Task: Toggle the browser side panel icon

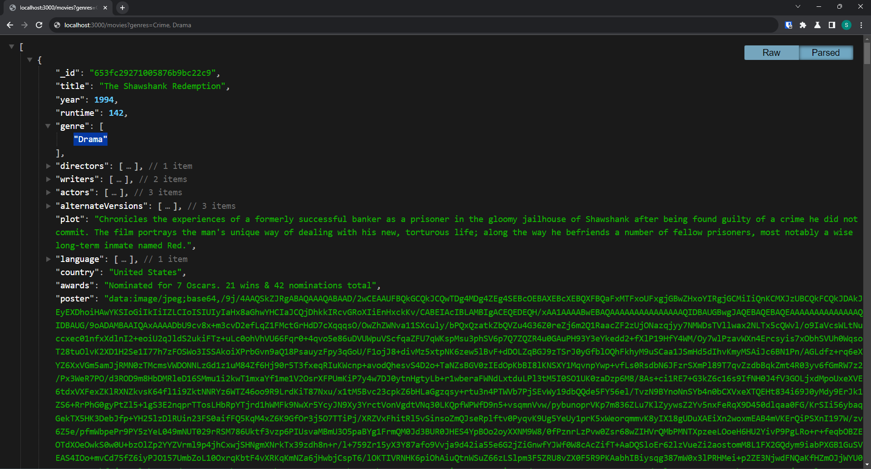Action: pos(832,25)
